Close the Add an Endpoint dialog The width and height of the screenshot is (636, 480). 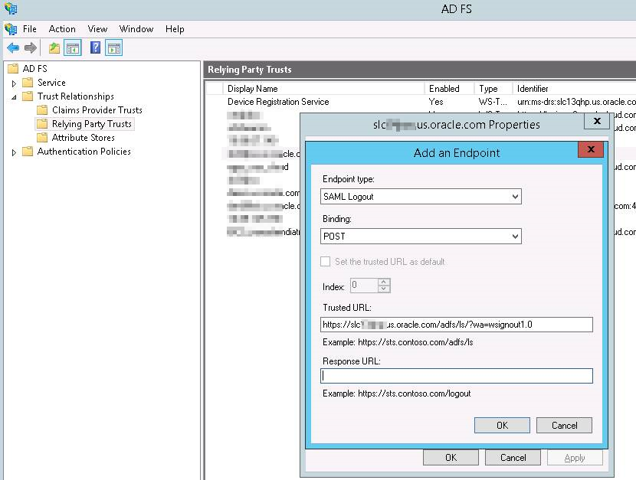591,149
